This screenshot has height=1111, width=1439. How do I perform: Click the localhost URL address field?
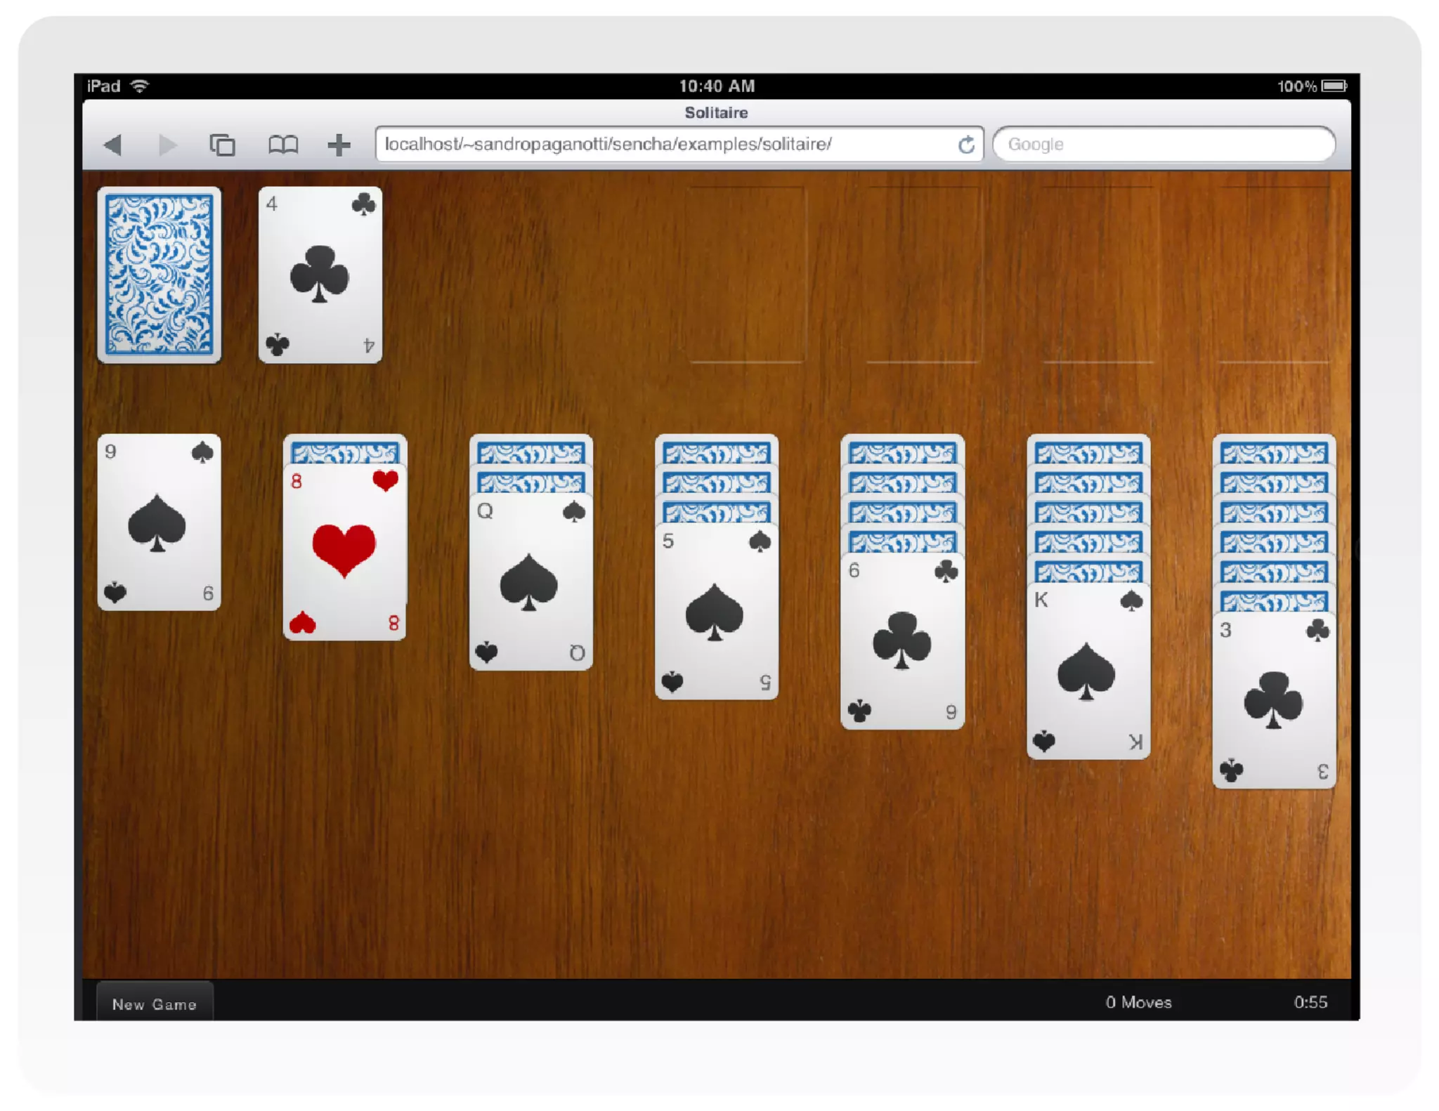[x=660, y=145]
